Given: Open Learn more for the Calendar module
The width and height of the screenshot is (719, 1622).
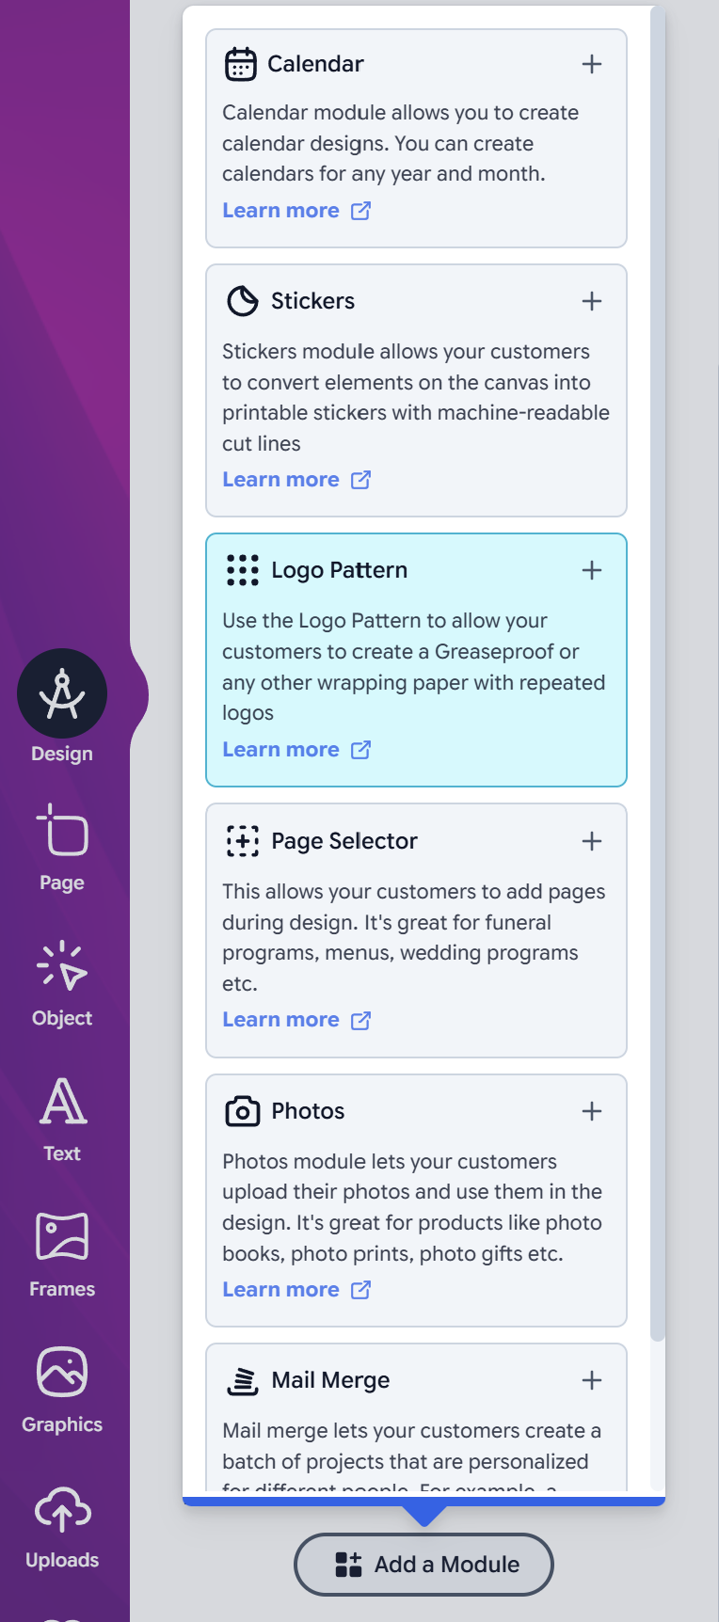Looking at the screenshot, I should (281, 210).
